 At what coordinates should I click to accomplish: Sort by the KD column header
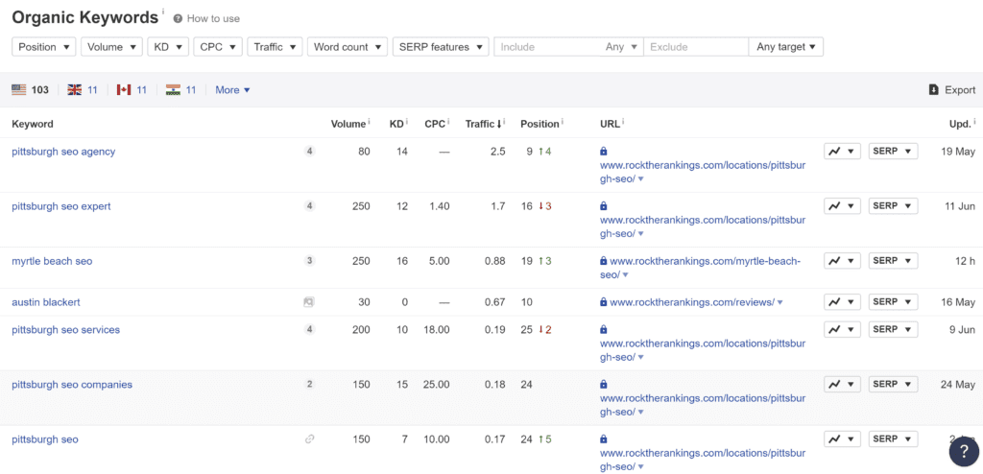point(398,124)
